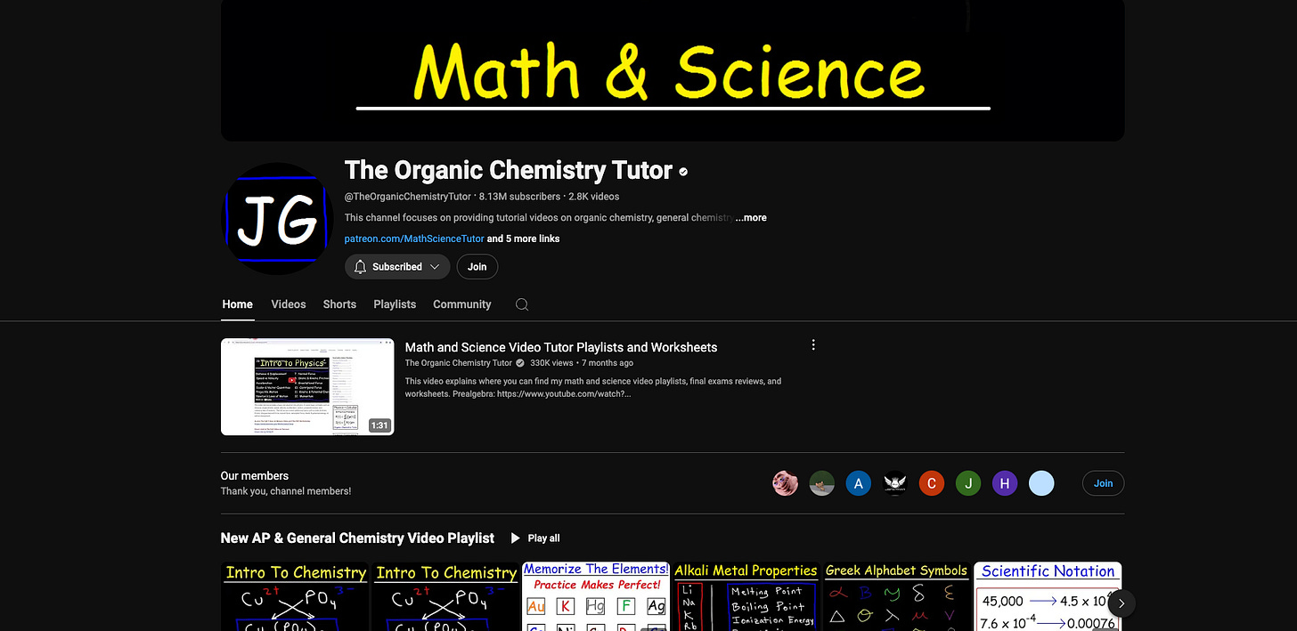Expand the Subscribed notification dropdown
1297x631 pixels.
435,267
